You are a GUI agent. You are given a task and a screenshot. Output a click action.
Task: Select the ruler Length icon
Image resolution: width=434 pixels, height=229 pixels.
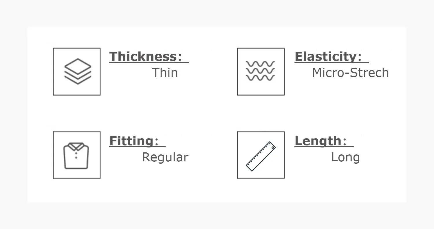tap(261, 155)
